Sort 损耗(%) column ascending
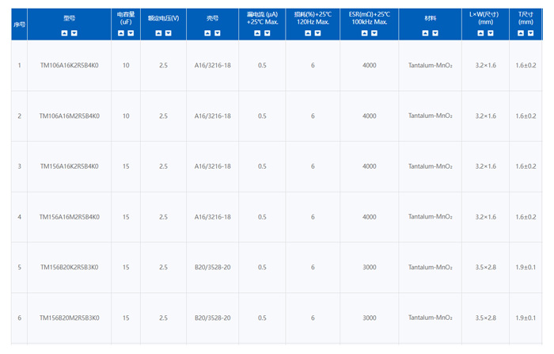 308,33
